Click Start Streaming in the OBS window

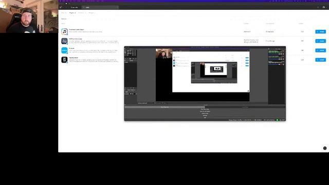(x=164, y=107)
